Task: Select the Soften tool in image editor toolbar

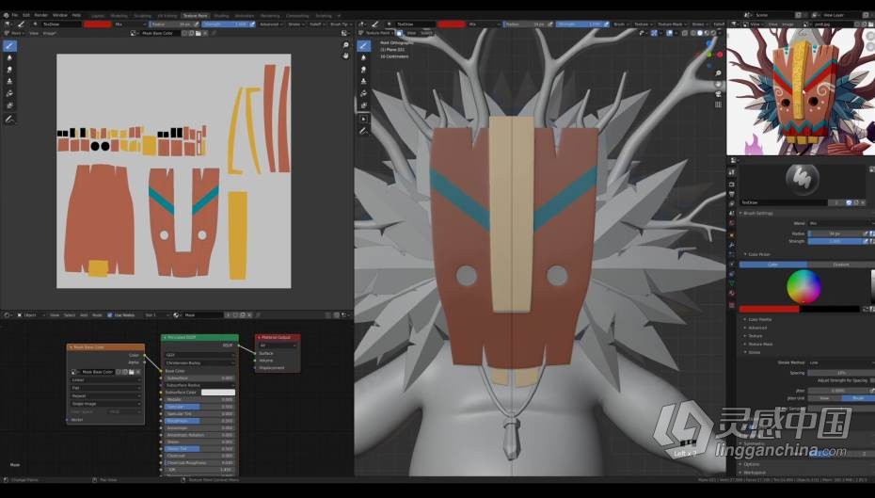Action: 9,58
